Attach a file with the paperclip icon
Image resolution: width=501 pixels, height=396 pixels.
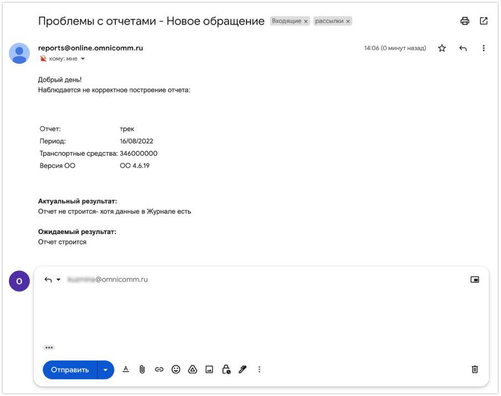(x=142, y=369)
